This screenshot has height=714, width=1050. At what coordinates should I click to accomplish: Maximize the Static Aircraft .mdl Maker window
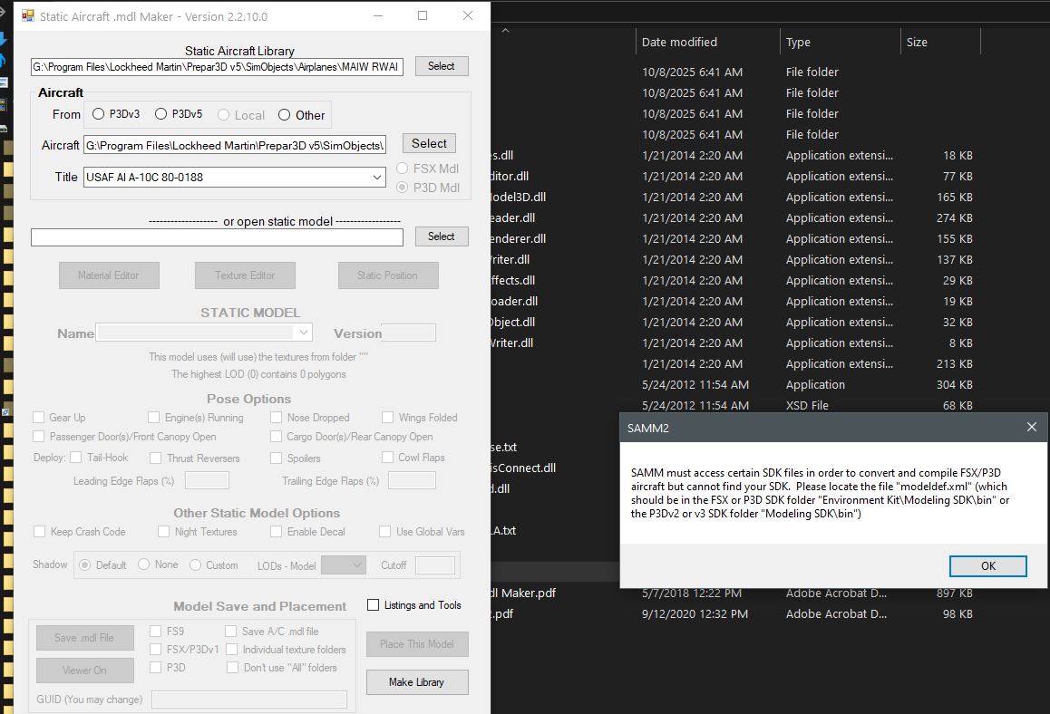[x=423, y=16]
